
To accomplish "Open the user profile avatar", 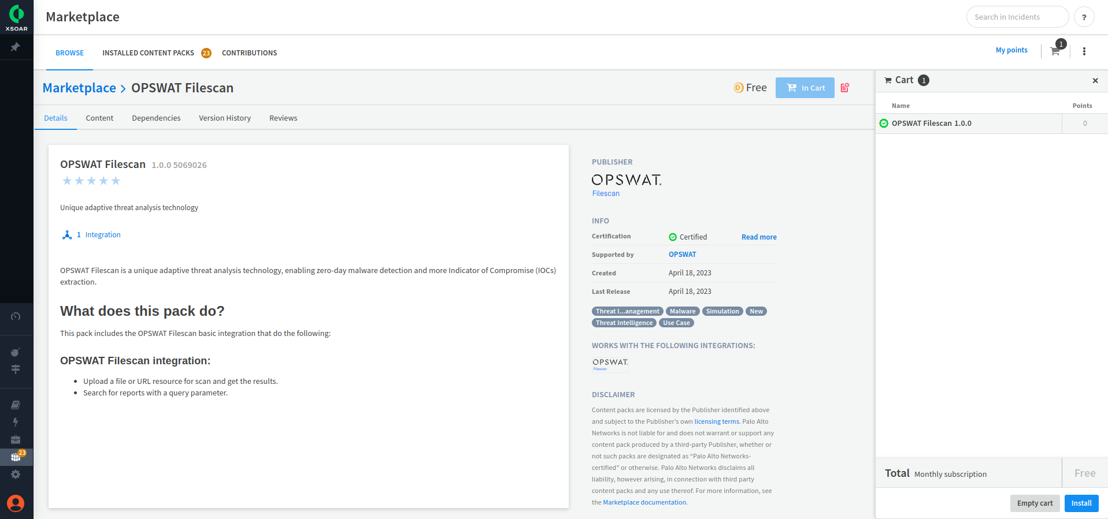I will (x=16, y=503).
